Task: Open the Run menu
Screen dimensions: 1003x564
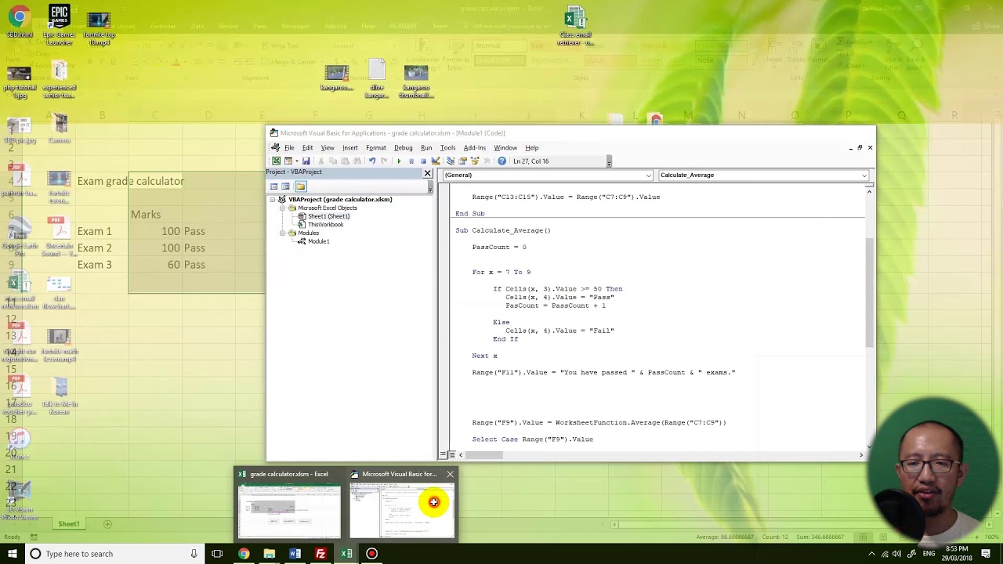Action: click(x=426, y=148)
